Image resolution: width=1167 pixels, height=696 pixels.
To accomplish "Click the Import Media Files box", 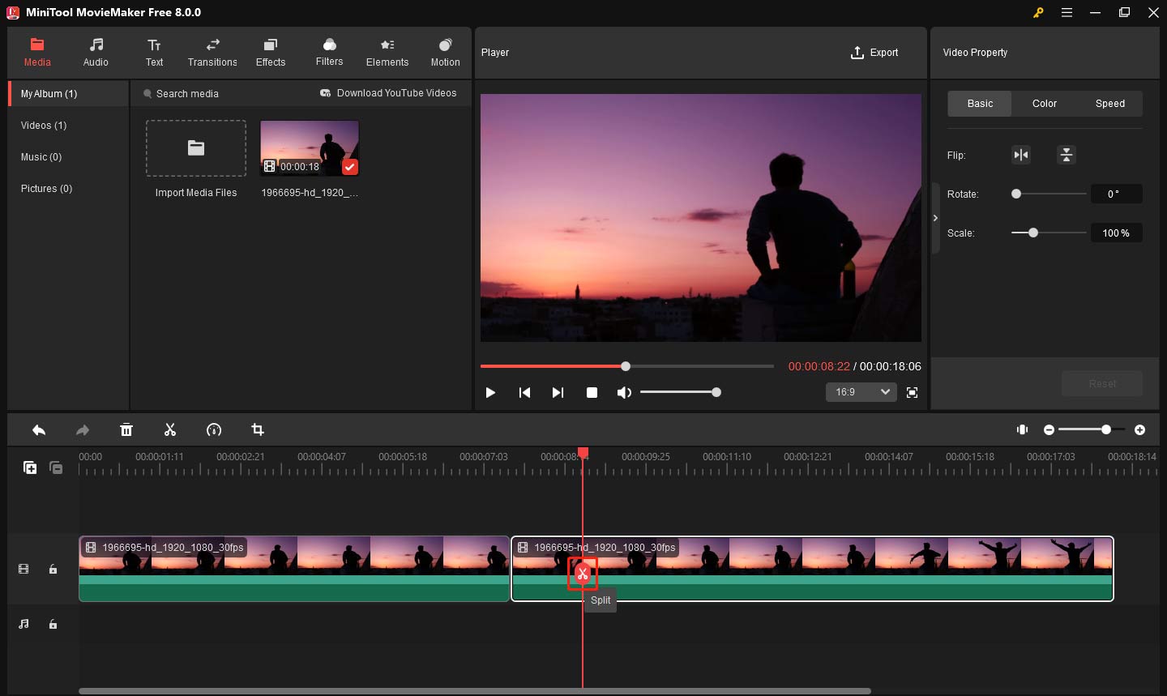I will [196, 148].
